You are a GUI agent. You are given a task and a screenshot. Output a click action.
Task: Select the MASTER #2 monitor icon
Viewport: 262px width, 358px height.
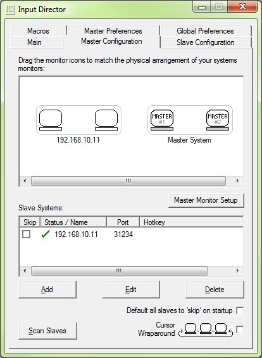(218, 120)
